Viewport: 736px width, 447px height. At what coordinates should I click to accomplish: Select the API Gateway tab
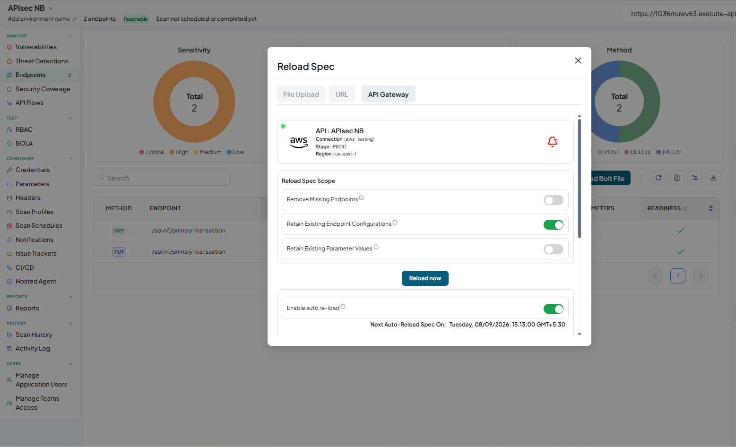point(389,95)
